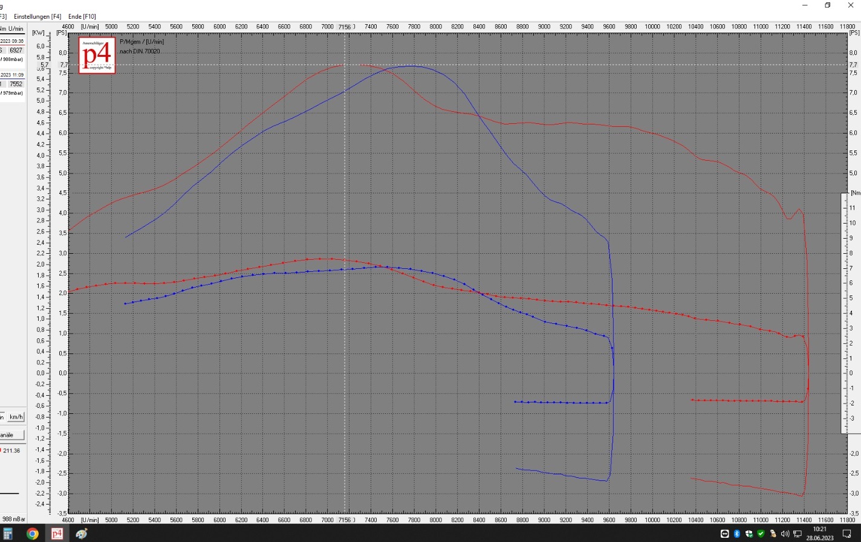
Task: Open Windows Security shield in tray
Action: coord(749,534)
